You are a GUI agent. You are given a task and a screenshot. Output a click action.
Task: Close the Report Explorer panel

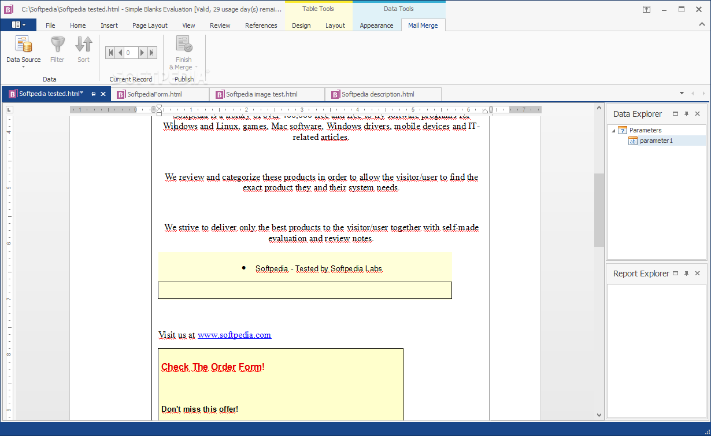[697, 274]
